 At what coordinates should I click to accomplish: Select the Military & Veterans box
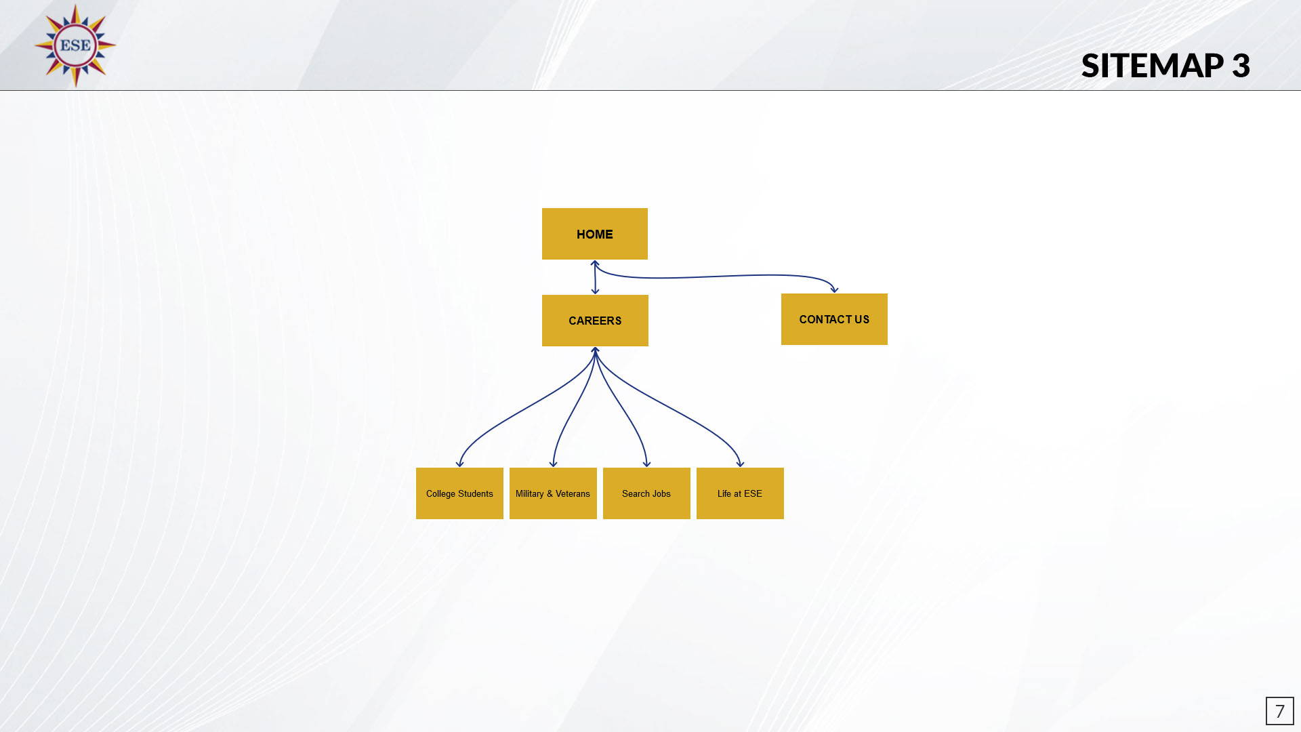(553, 493)
